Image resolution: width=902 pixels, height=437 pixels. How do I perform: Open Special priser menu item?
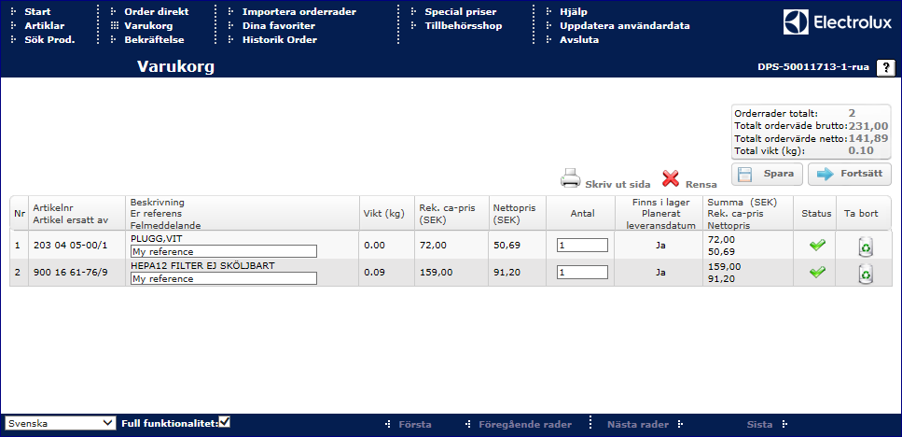(460, 11)
